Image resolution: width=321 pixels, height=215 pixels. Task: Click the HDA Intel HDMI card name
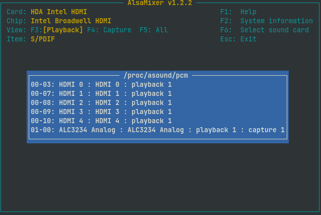(x=59, y=12)
